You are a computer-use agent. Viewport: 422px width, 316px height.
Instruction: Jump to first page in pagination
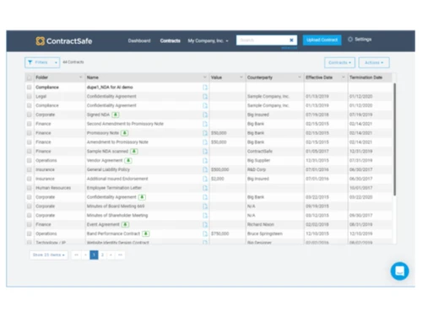click(x=76, y=254)
